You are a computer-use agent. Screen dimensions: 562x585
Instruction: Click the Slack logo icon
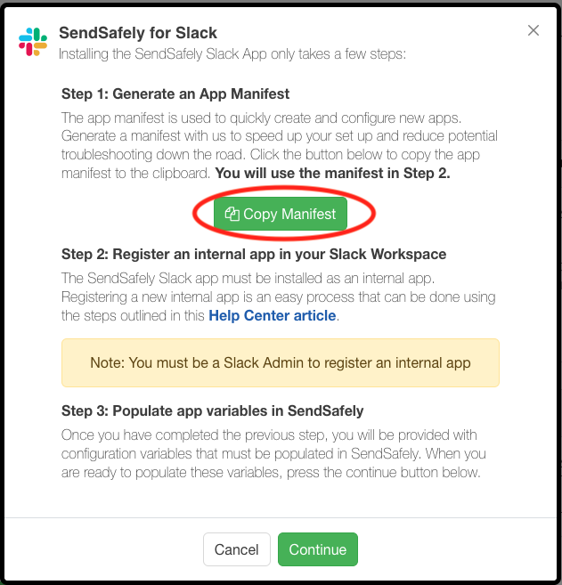pos(33,40)
